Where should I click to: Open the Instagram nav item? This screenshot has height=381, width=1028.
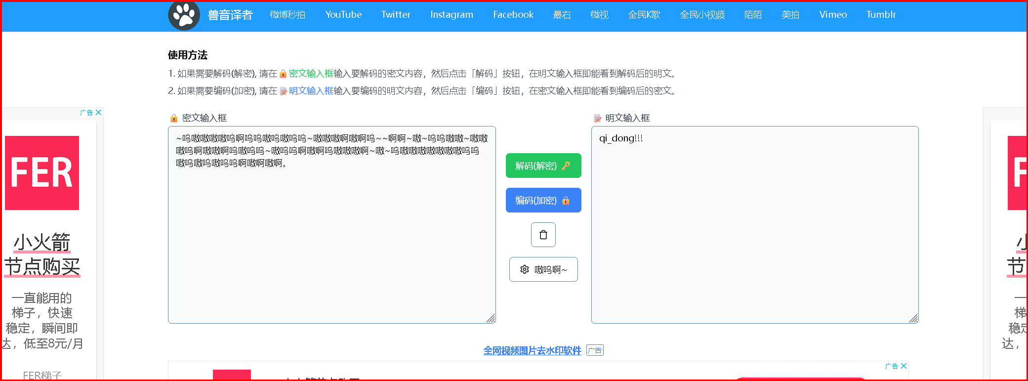coord(452,15)
